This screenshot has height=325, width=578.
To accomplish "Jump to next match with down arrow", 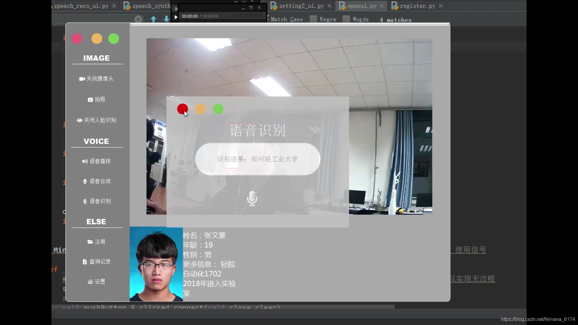I will [x=166, y=19].
